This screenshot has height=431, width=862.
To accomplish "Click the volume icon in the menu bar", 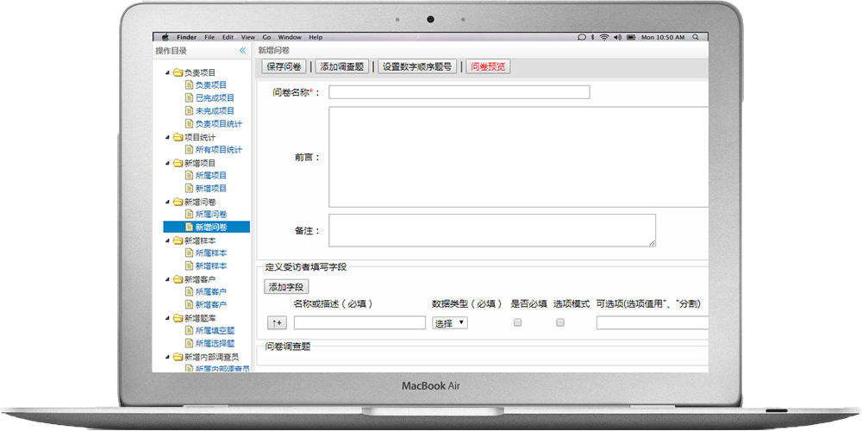I will tap(616, 37).
